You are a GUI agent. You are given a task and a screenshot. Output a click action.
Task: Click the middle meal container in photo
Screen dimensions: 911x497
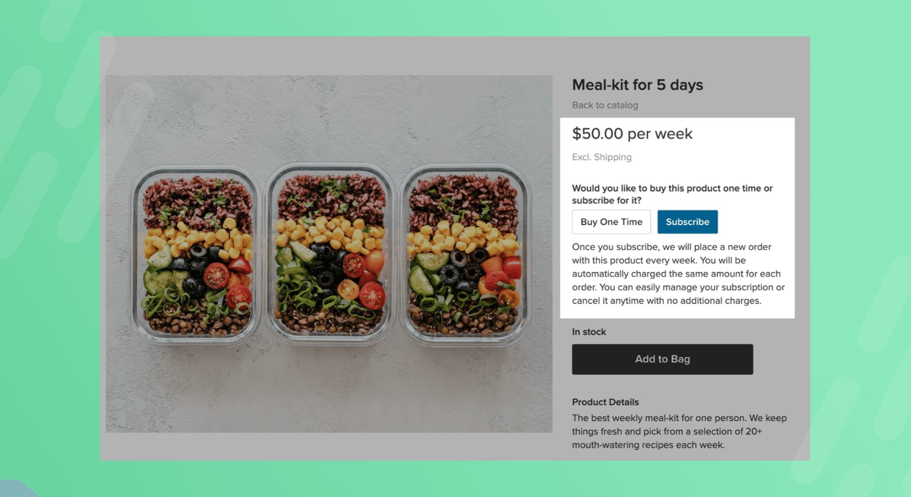coord(330,254)
